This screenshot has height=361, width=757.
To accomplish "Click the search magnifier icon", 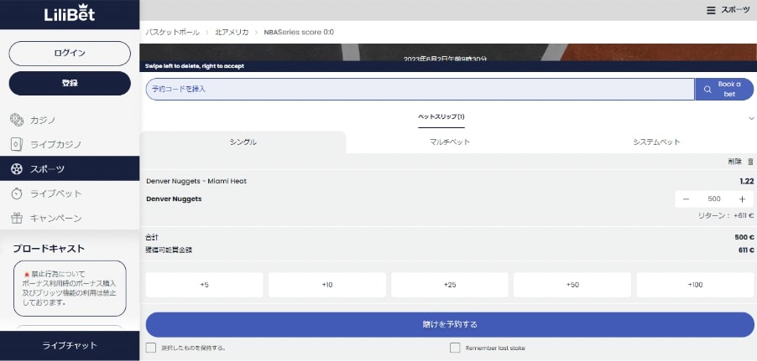I will [707, 89].
